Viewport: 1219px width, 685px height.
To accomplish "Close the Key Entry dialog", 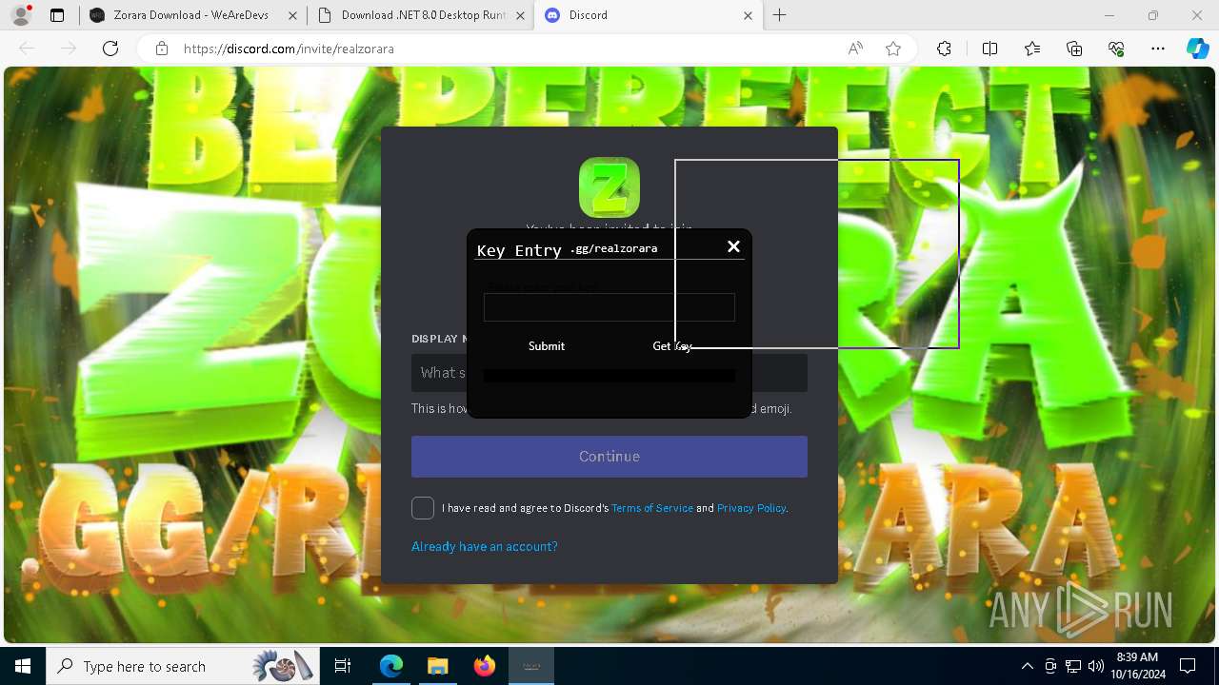I will (x=733, y=246).
